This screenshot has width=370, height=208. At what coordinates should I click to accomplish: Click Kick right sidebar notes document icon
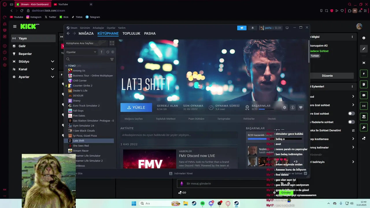pos(364,84)
